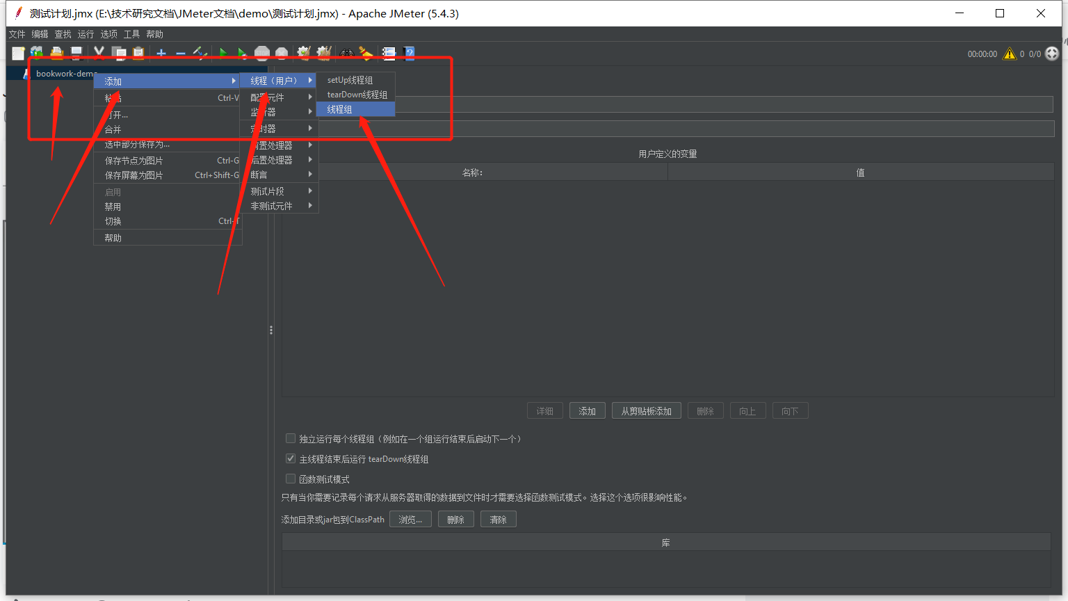Viewport: 1068px width, 601px height.
Task: Enable the 函数测试模式 checkbox
Action: (291, 479)
